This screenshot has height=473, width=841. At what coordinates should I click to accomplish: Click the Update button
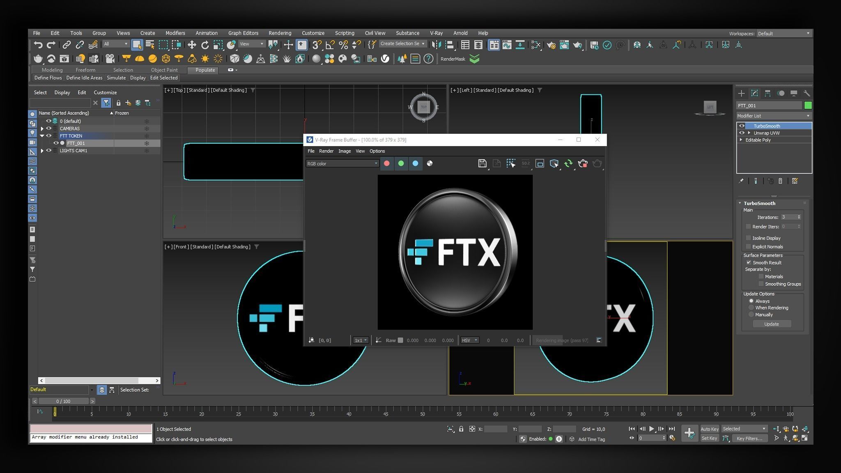click(771, 324)
